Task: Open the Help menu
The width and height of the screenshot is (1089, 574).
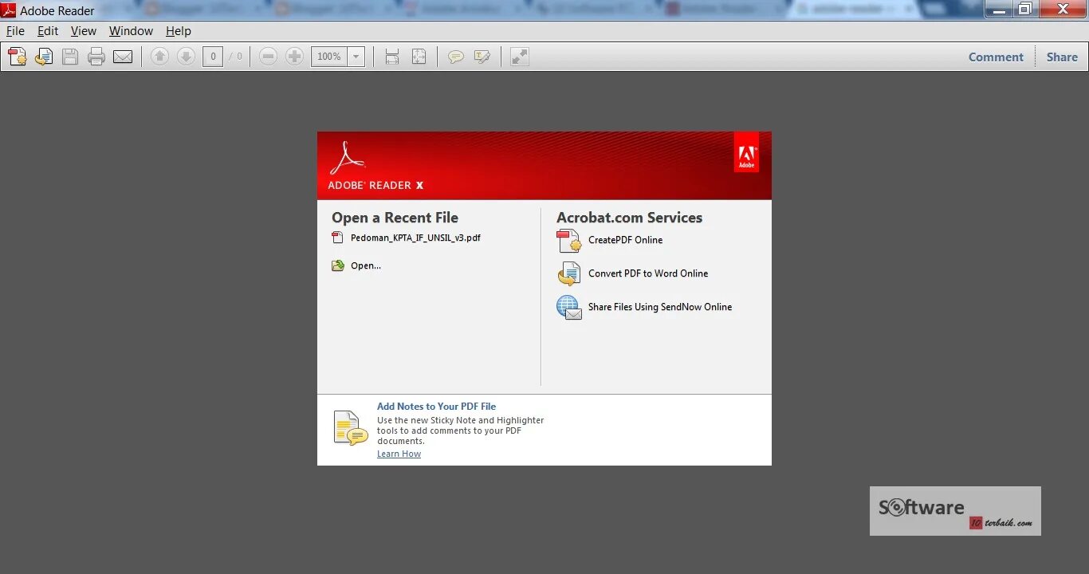Action: [179, 31]
